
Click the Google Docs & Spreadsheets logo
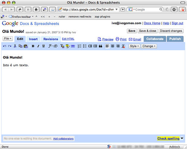point(31,24)
